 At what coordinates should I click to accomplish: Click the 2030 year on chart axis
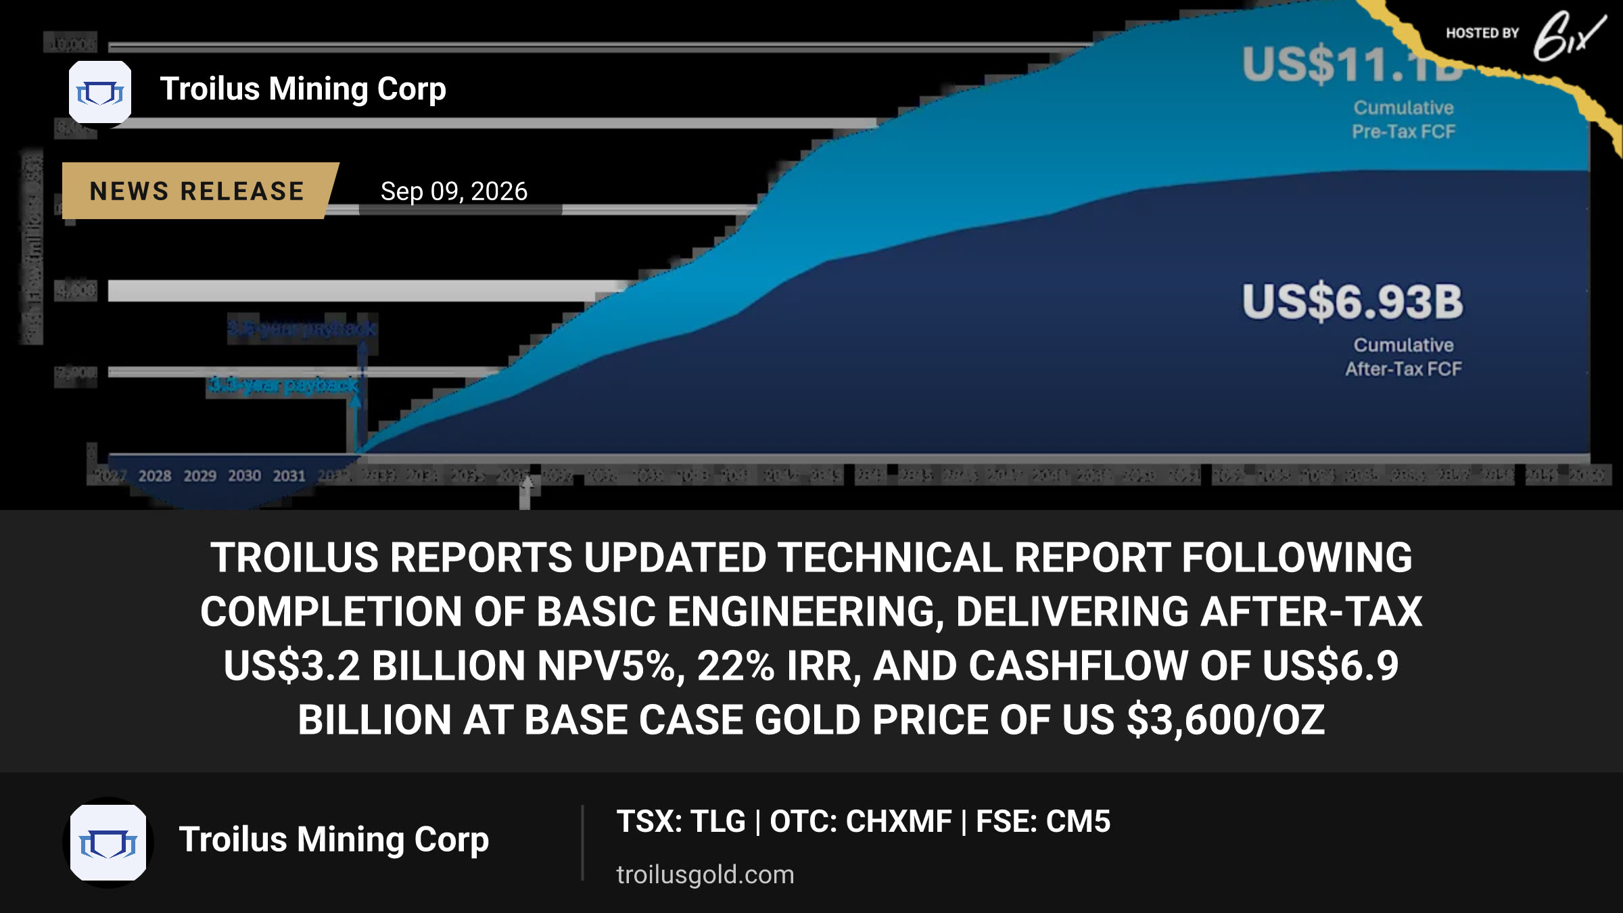(x=244, y=476)
